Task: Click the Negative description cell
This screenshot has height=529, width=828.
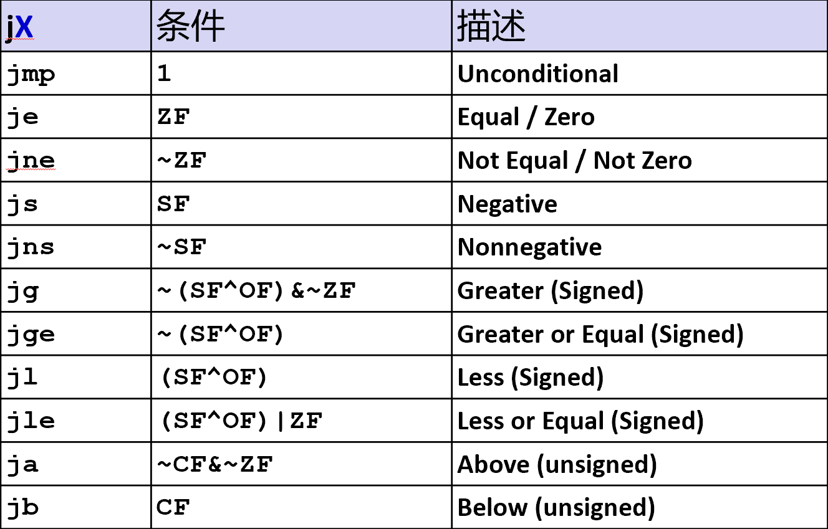Action: point(507,204)
